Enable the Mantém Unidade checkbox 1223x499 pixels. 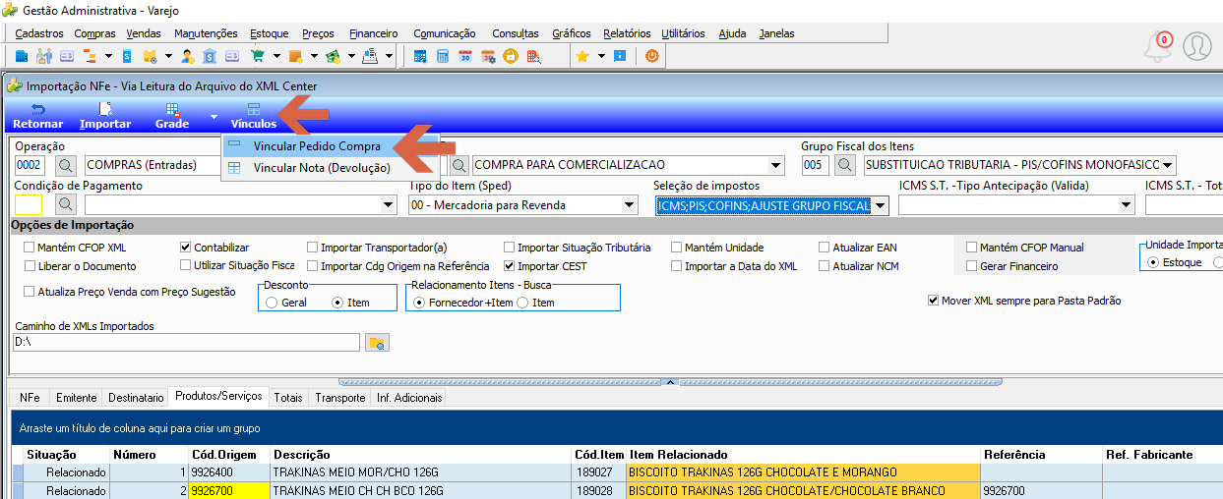click(677, 248)
